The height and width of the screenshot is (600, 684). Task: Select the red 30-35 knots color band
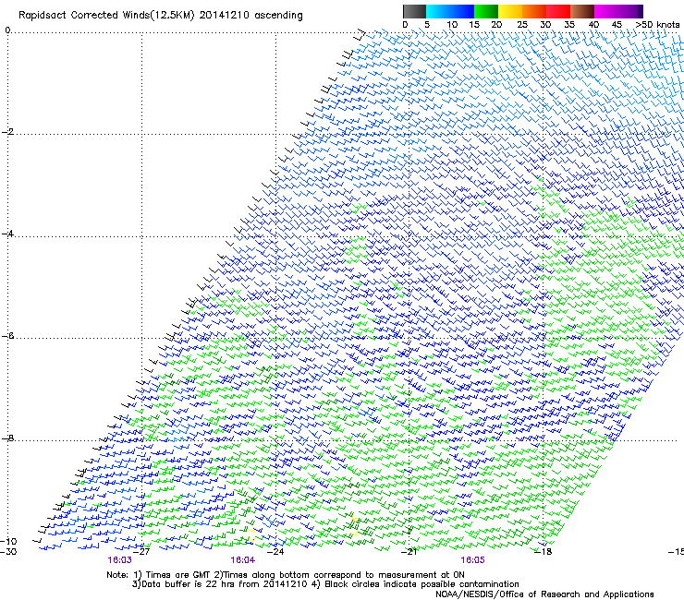558,11
